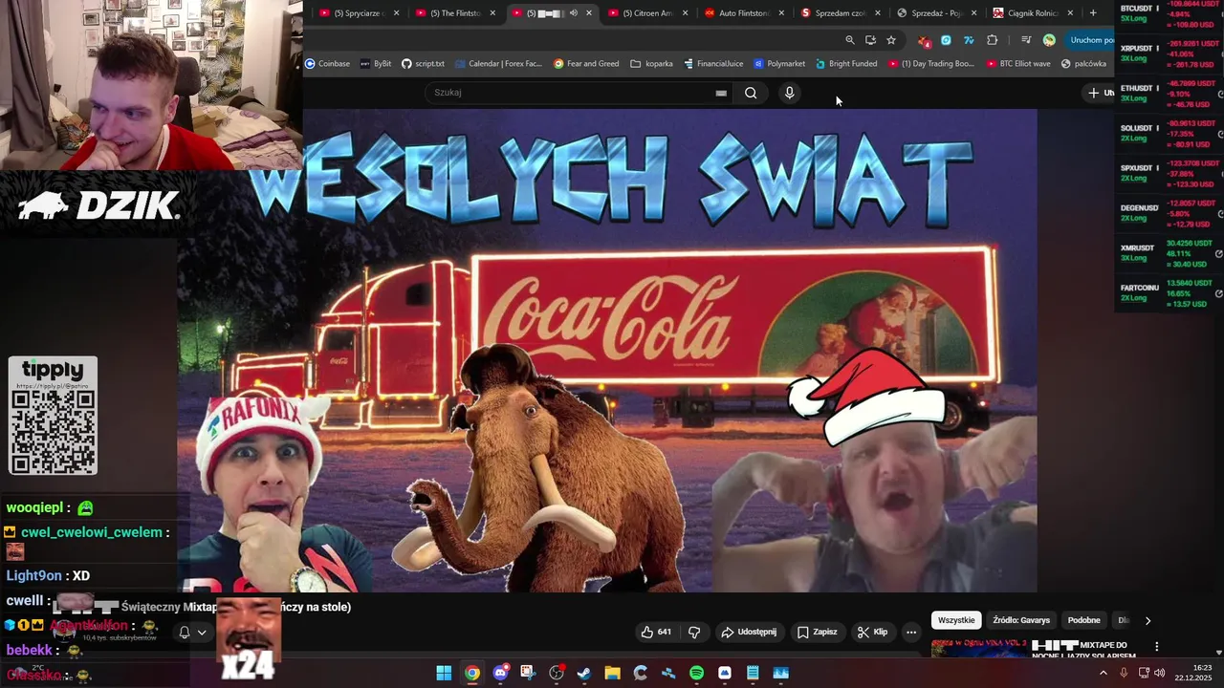
Task: Open the Coinbase bookmark
Action: pos(327,64)
